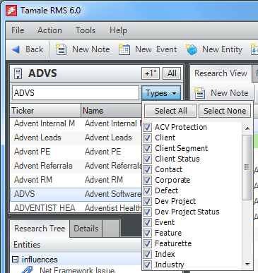Image resolution: width=258 pixels, height=273 pixels.
Task: Toggle the Dev Project Status checkbox
Action: [147, 212]
